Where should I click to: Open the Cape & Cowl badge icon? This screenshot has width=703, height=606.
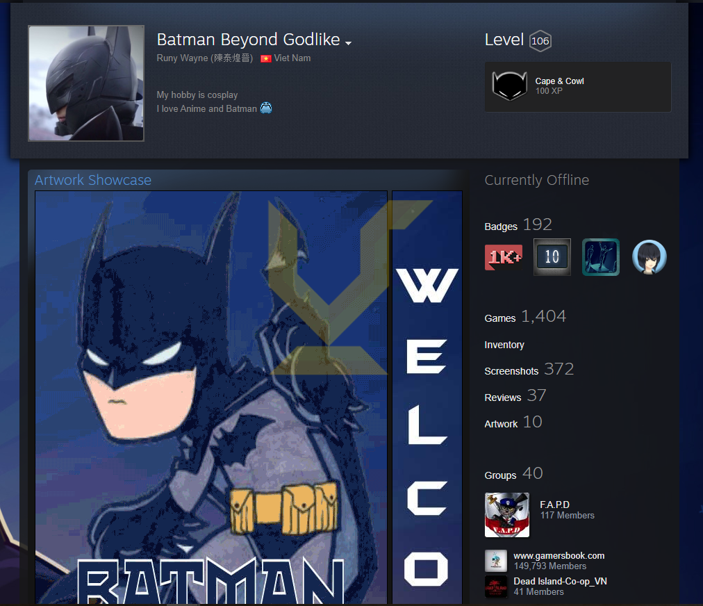[510, 86]
